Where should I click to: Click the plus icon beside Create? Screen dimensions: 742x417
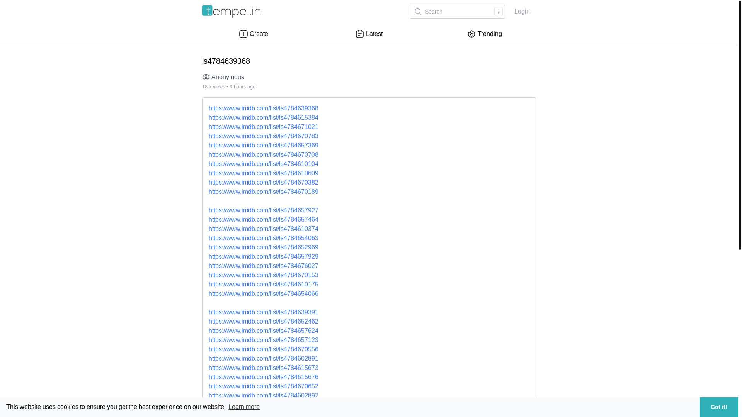243,34
